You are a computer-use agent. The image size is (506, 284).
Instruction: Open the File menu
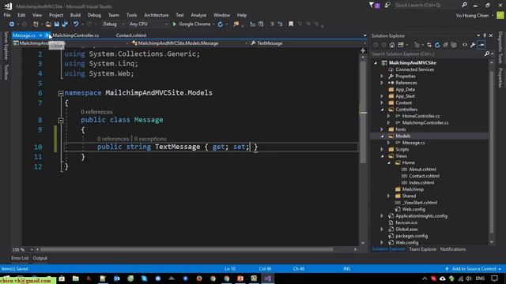pyautogui.click(x=7, y=15)
